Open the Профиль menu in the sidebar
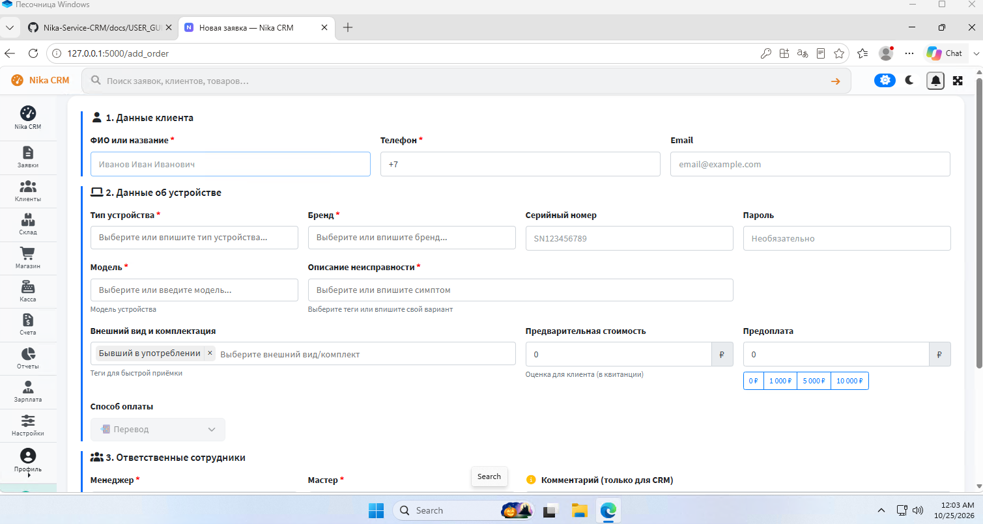The width and height of the screenshot is (983, 524). tap(28, 461)
